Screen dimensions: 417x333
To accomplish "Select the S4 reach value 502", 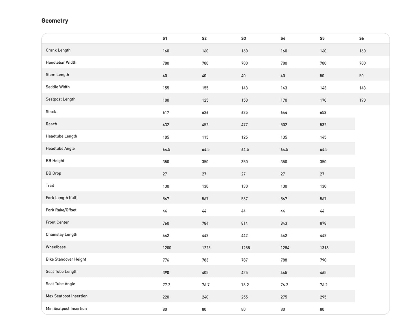I will tap(284, 125).
